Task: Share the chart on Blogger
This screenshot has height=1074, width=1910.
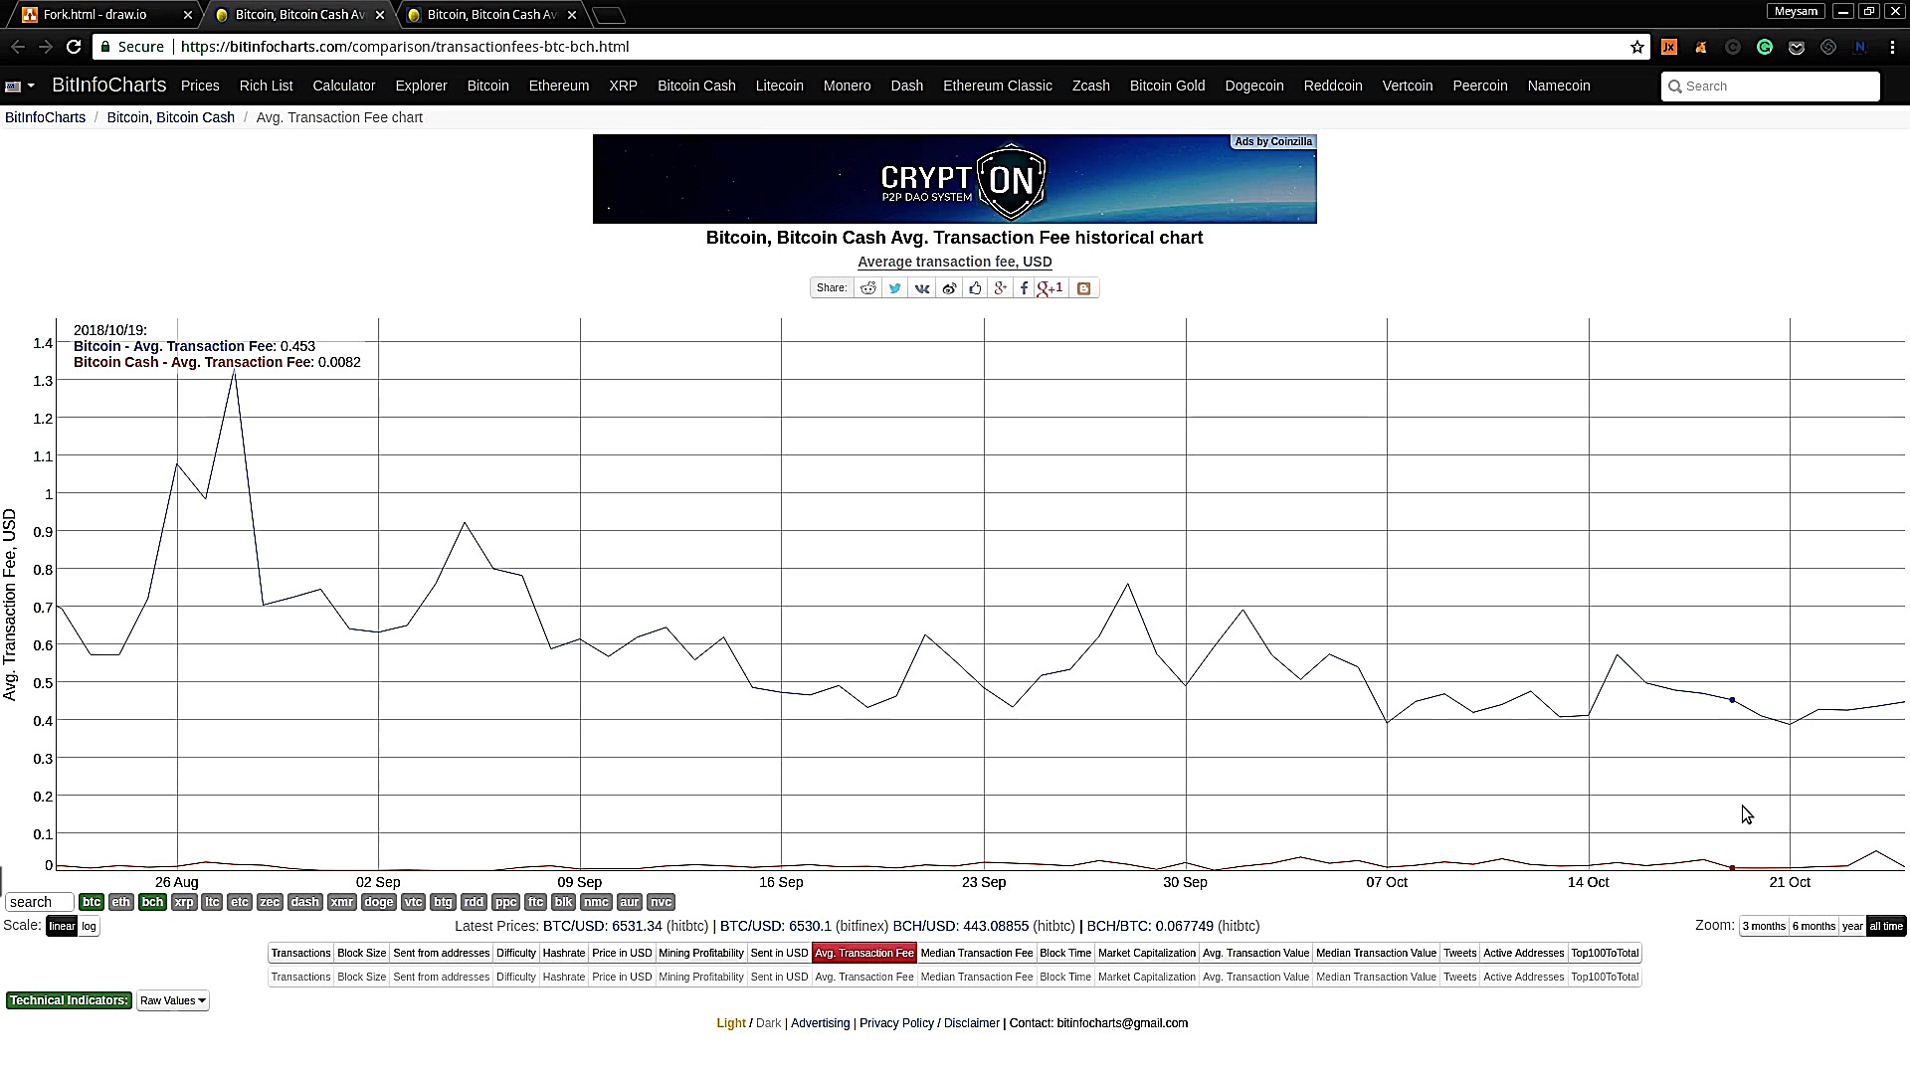Action: (1084, 288)
